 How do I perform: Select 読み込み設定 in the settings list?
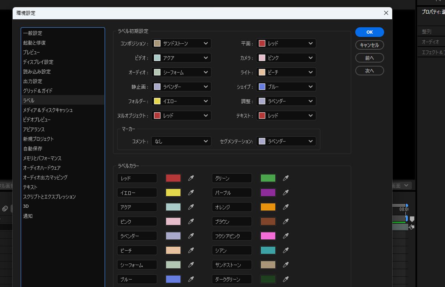click(63, 71)
